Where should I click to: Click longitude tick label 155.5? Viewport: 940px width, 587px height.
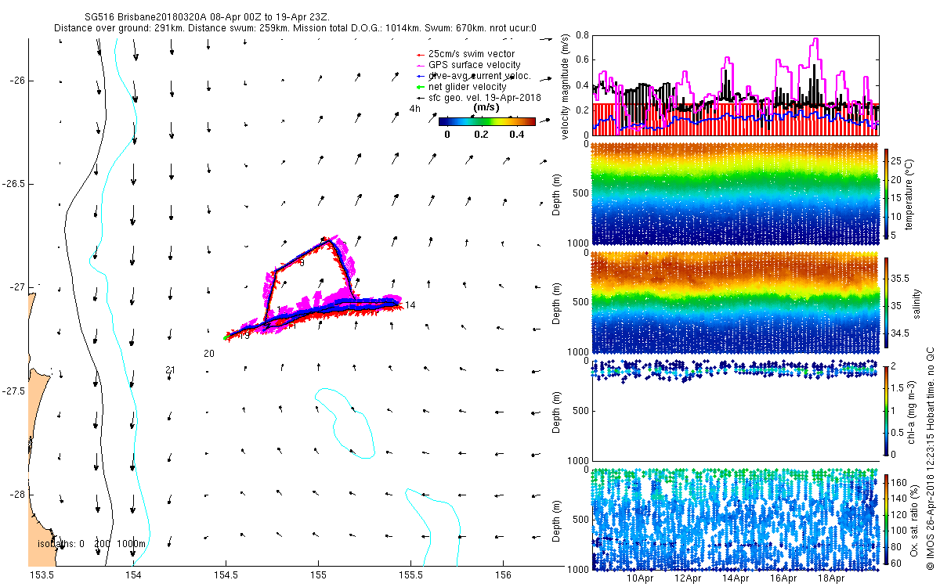tap(410, 574)
